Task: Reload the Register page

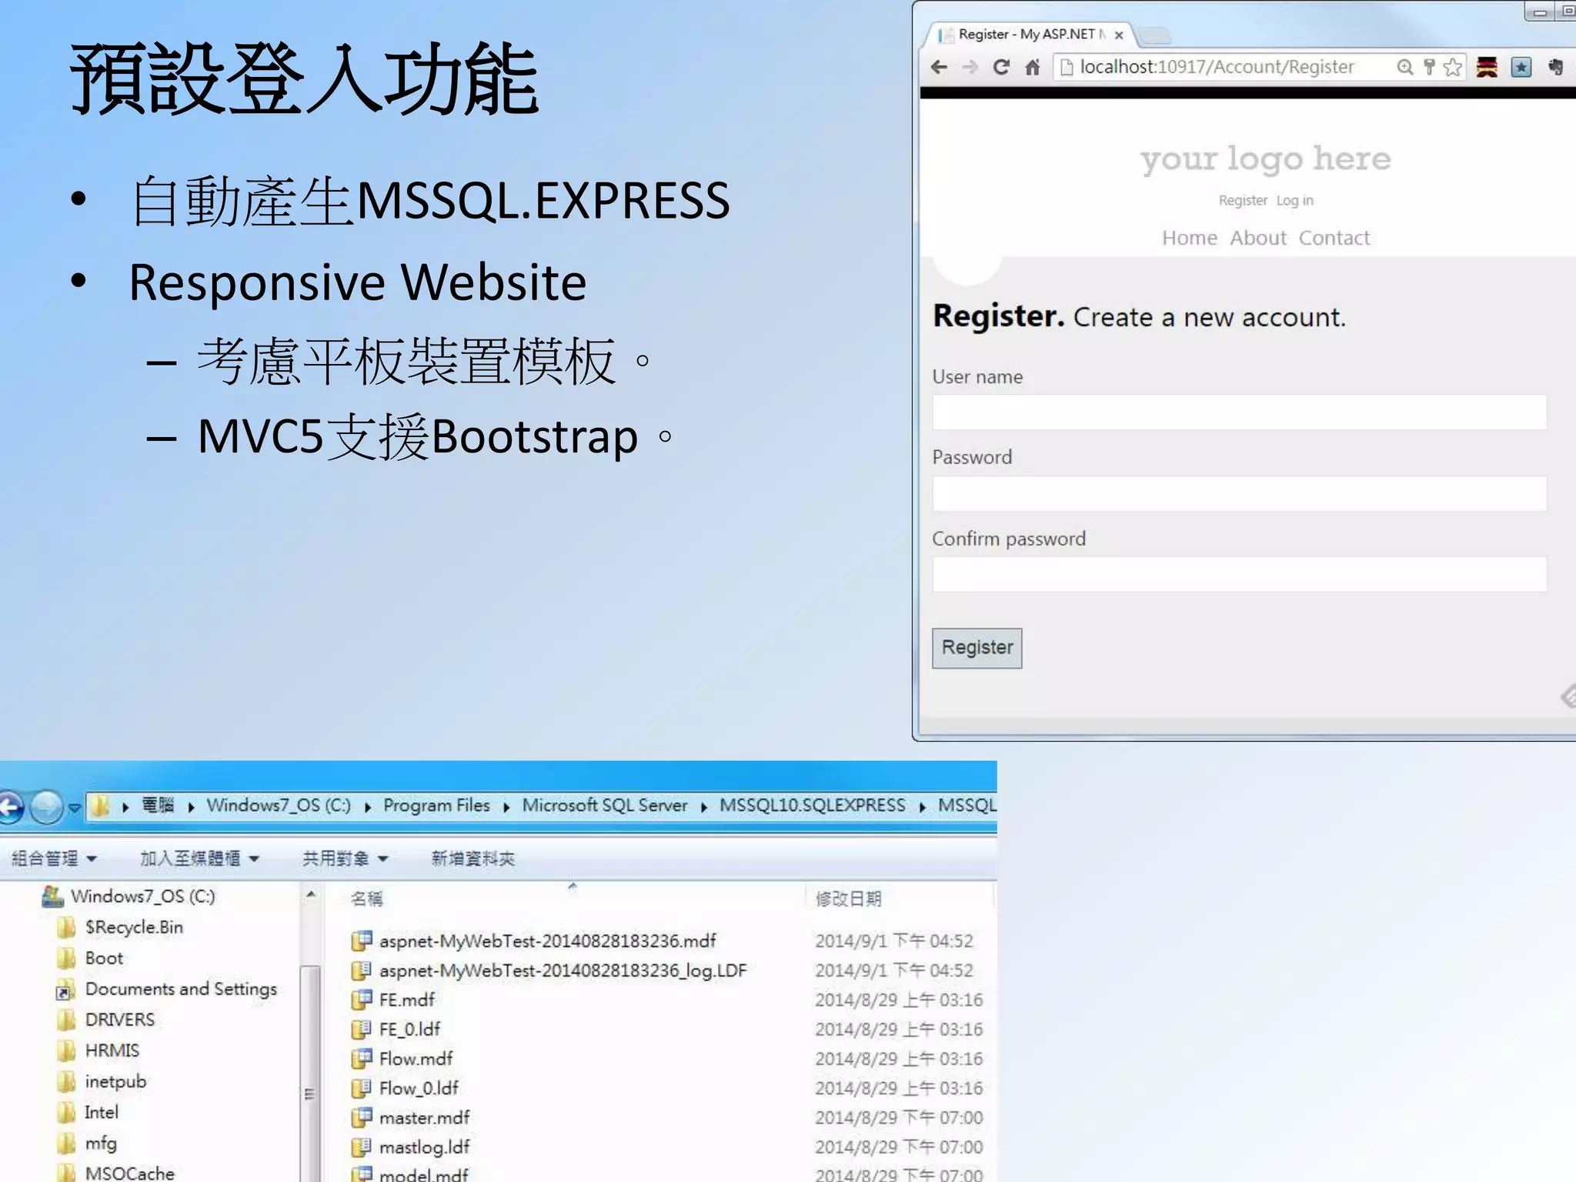Action: [1001, 68]
